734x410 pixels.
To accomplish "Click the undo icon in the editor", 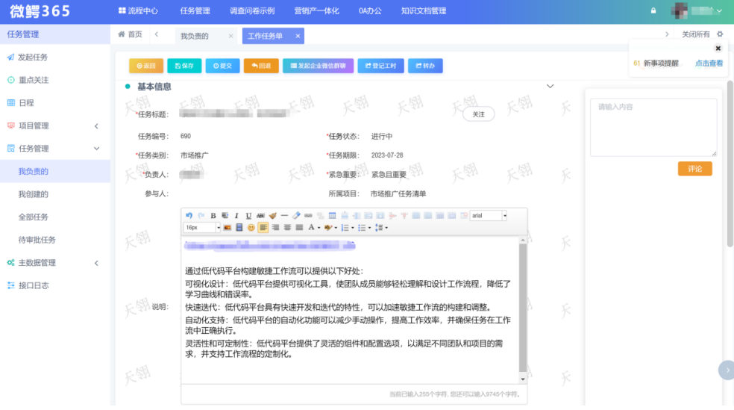I will coord(189,216).
